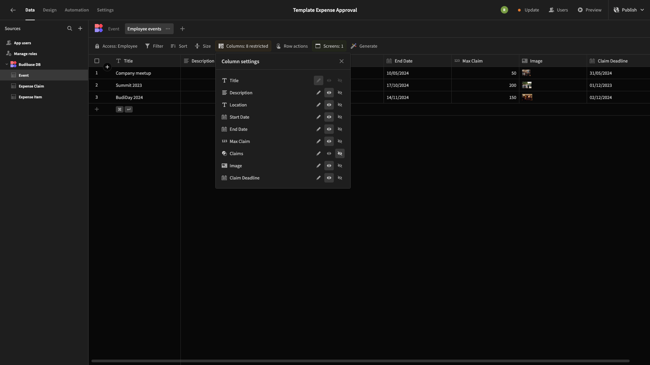Open Screens: 1 dropdown

coord(329,46)
